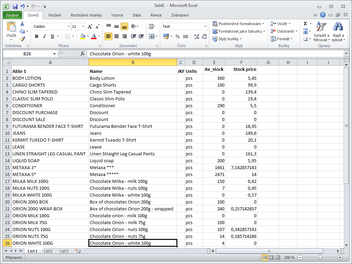This screenshot has height=264, width=352.
Task: Open Seřadit a filtrovat options
Action: (x=321, y=32)
